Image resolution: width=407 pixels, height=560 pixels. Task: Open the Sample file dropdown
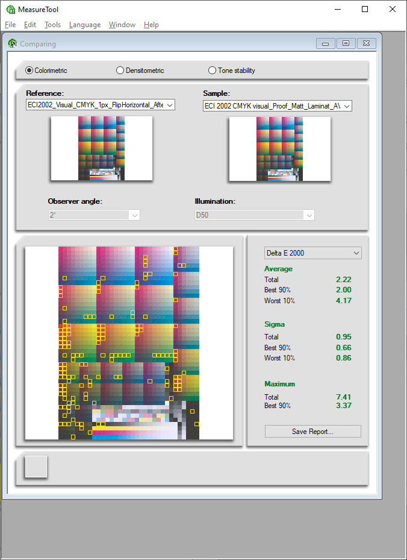coord(277,106)
